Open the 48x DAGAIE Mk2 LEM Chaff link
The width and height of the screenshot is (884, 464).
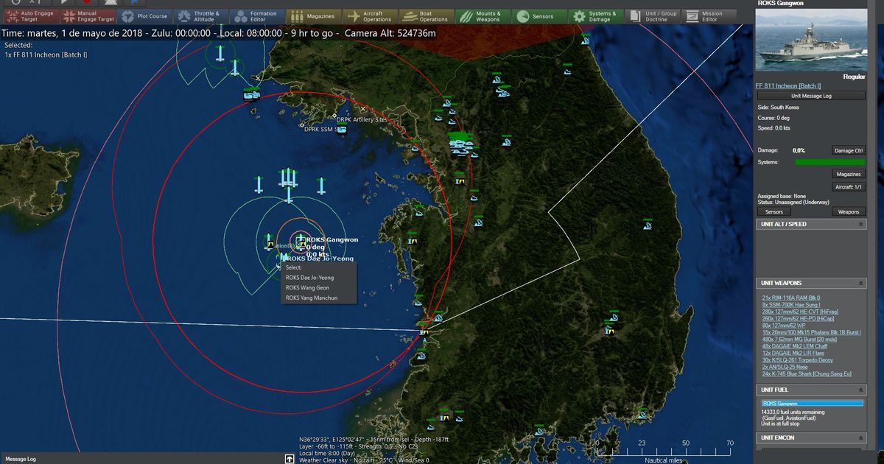click(796, 346)
